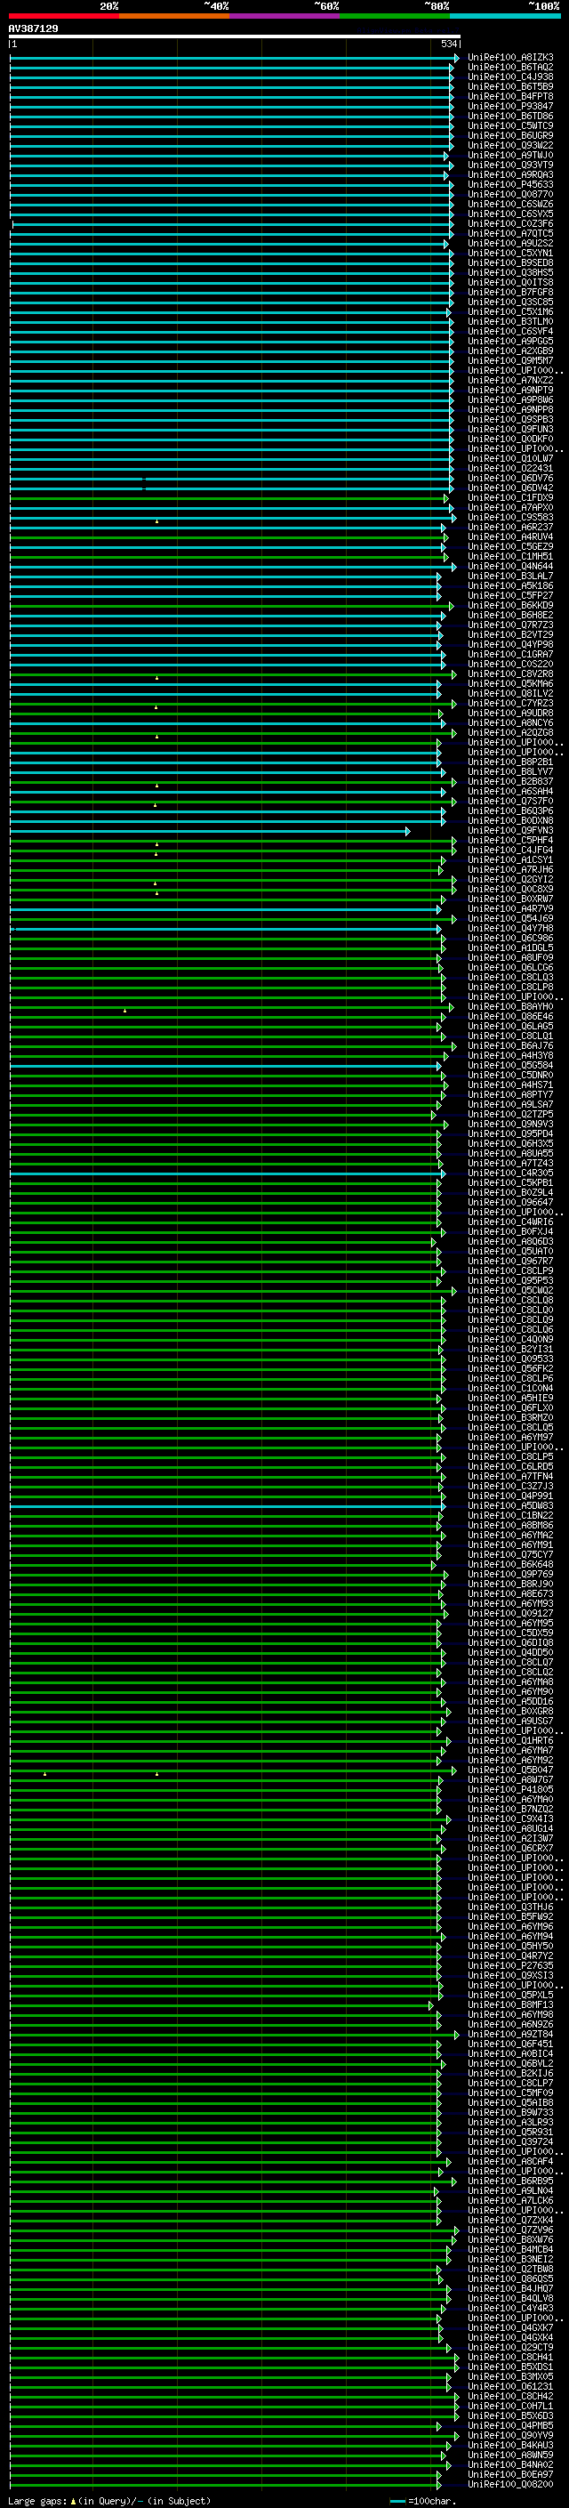Select hit label UniRef100_O22431
569x2508 pixels.
[510, 468]
